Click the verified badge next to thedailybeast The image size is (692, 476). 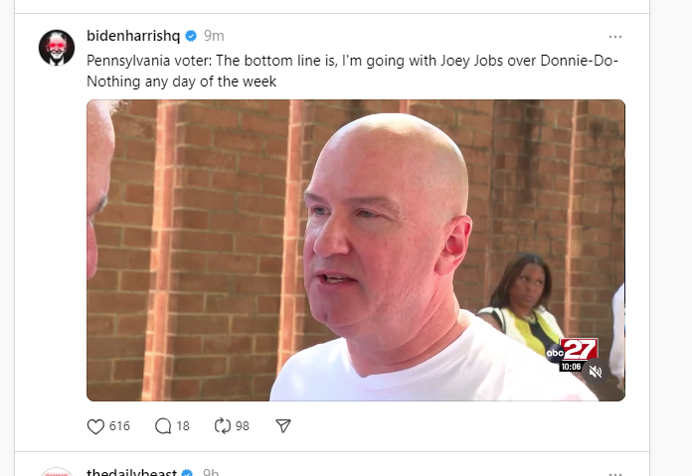[x=187, y=473]
